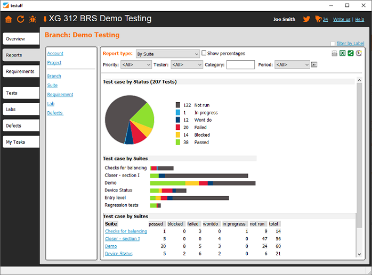Screen dimensions: 372x275
Task: Click into the Category input field
Action: [240, 65]
